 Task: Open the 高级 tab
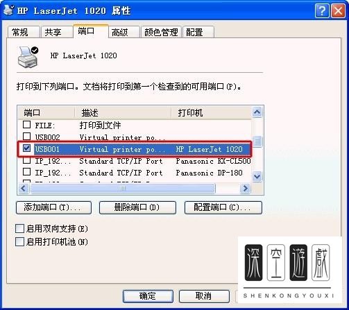(124, 32)
